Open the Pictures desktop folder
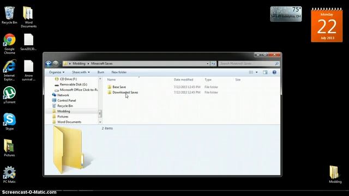The image size is (349, 196). 9,148
